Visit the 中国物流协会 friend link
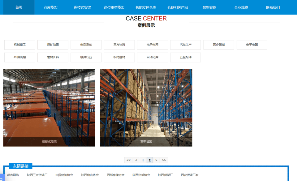297x181 pixels. pos(64,175)
